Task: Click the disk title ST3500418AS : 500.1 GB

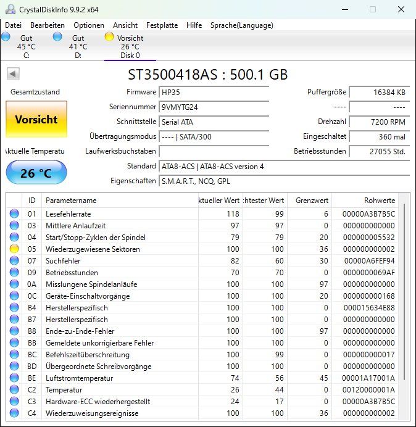Action: click(x=208, y=75)
